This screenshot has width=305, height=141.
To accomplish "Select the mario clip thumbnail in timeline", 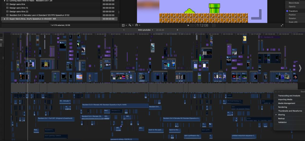I will click(x=79, y=77).
